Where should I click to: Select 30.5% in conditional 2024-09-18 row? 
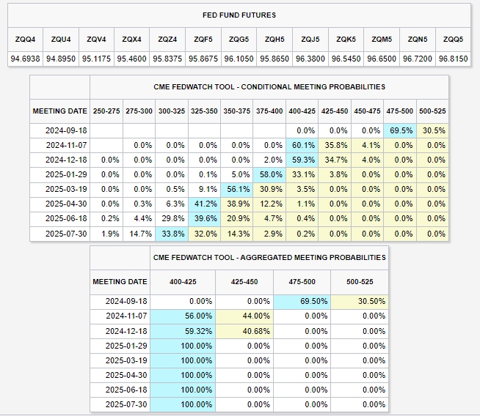click(x=434, y=130)
